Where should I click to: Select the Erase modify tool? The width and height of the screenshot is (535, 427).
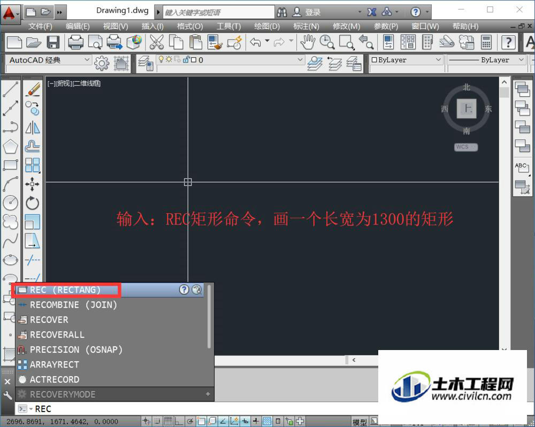(33, 89)
